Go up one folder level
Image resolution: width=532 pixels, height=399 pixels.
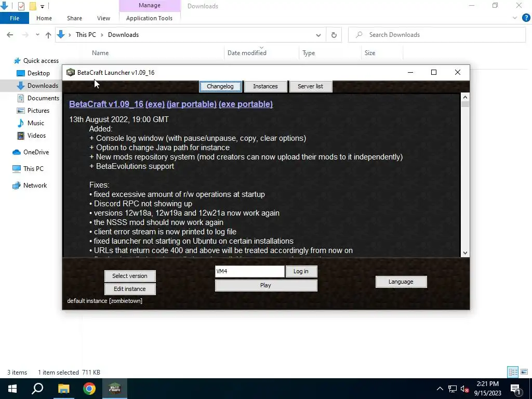48,35
